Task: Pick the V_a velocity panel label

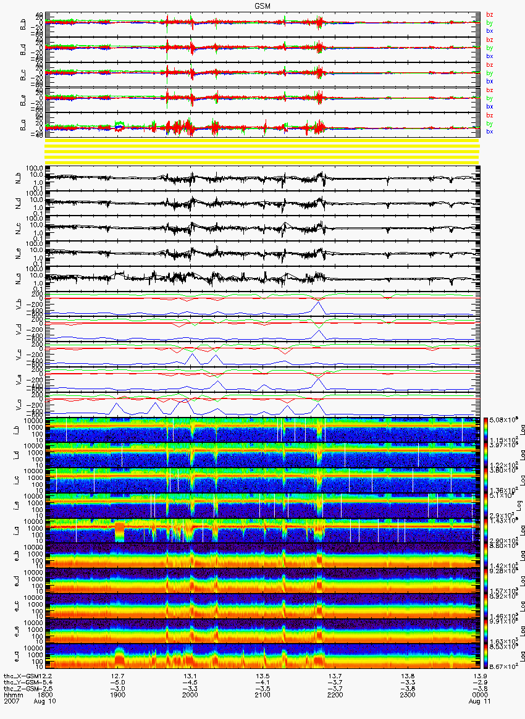Action: pyautogui.click(x=19, y=404)
